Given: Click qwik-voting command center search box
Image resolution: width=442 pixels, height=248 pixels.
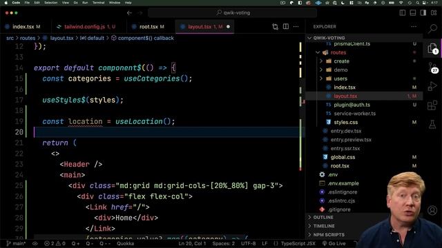Looking at the screenshot, I should [x=232, y=12].
